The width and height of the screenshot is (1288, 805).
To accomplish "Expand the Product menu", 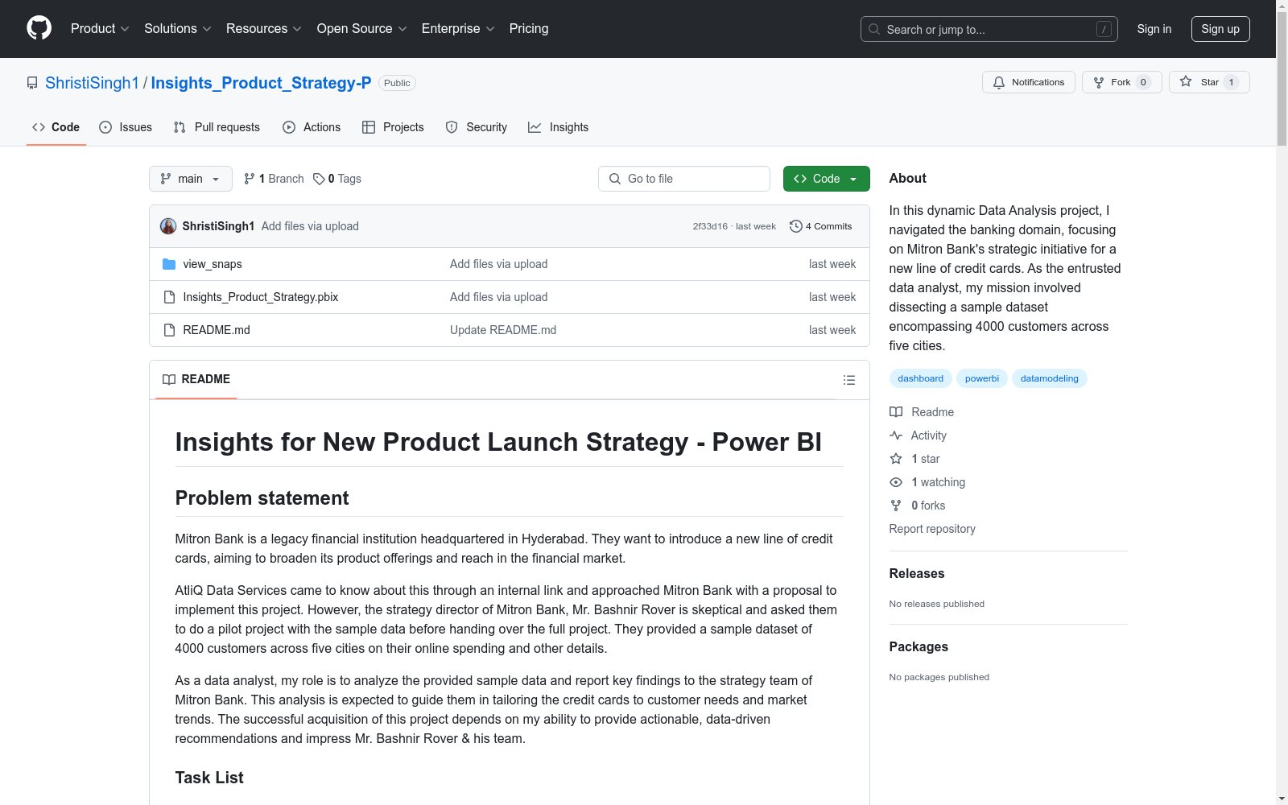I will click(100, 29).
